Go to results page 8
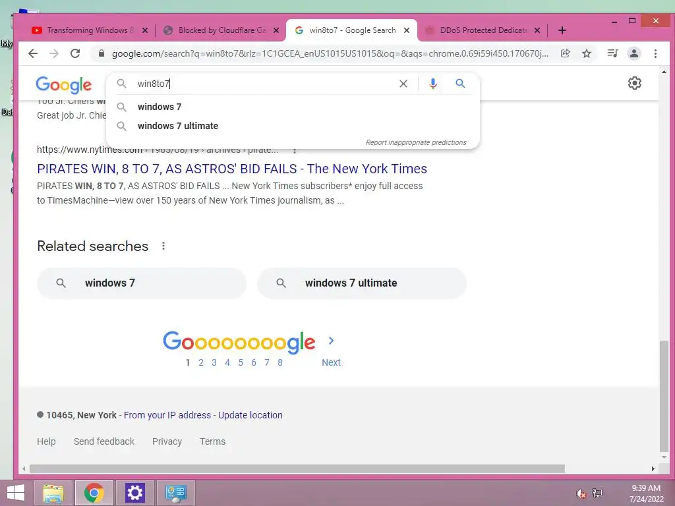The width and height of the screenshot is (675, 506). click(x=279, y=363)
